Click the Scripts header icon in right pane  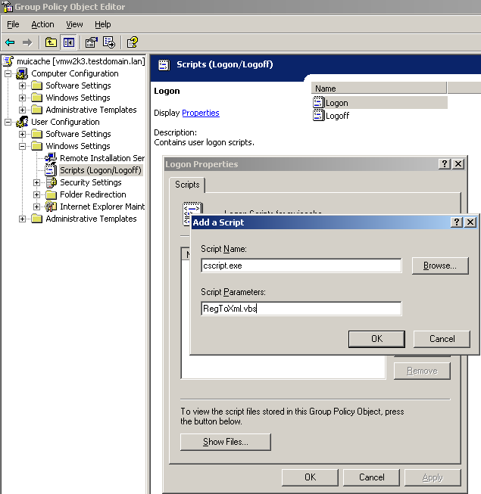point(164,65)
